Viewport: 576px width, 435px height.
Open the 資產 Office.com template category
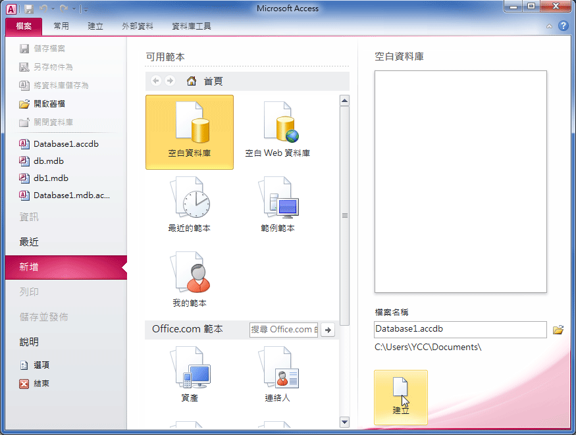(x=190, y=374)
